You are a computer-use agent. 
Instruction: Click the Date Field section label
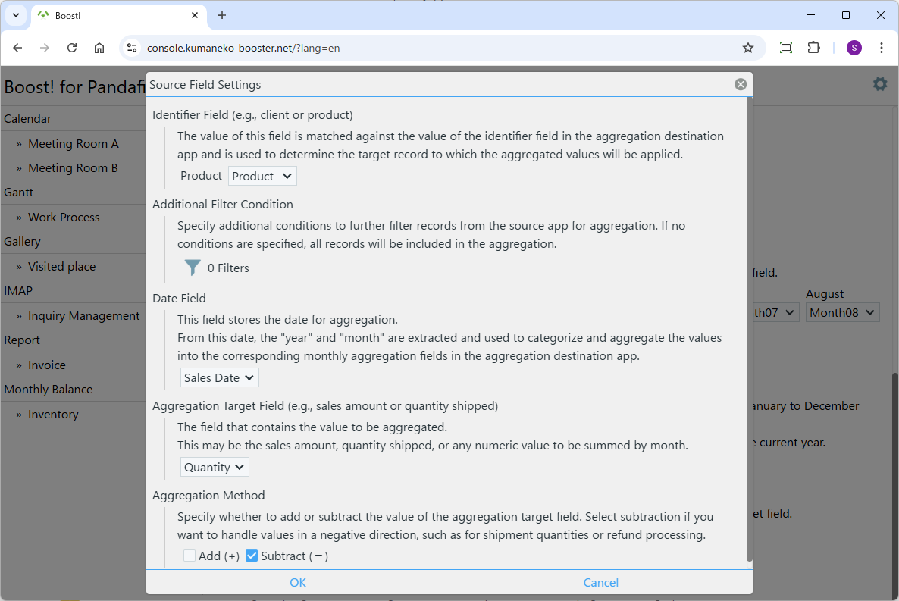click(x=179, y=298)
